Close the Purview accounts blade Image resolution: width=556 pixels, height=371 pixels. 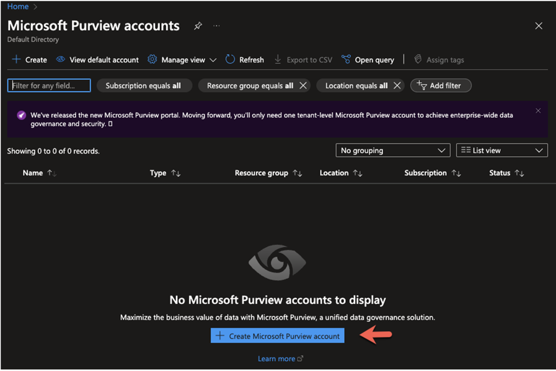tap(538, 26)
